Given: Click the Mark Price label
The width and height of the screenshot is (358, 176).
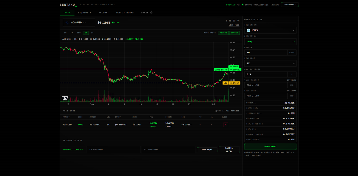Looking at the screenshot, I should tap(210, 33).
